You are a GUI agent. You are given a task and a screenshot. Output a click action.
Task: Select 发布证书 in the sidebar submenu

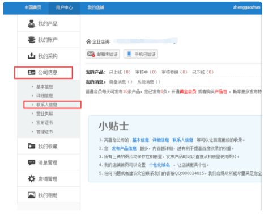[45, 123]
